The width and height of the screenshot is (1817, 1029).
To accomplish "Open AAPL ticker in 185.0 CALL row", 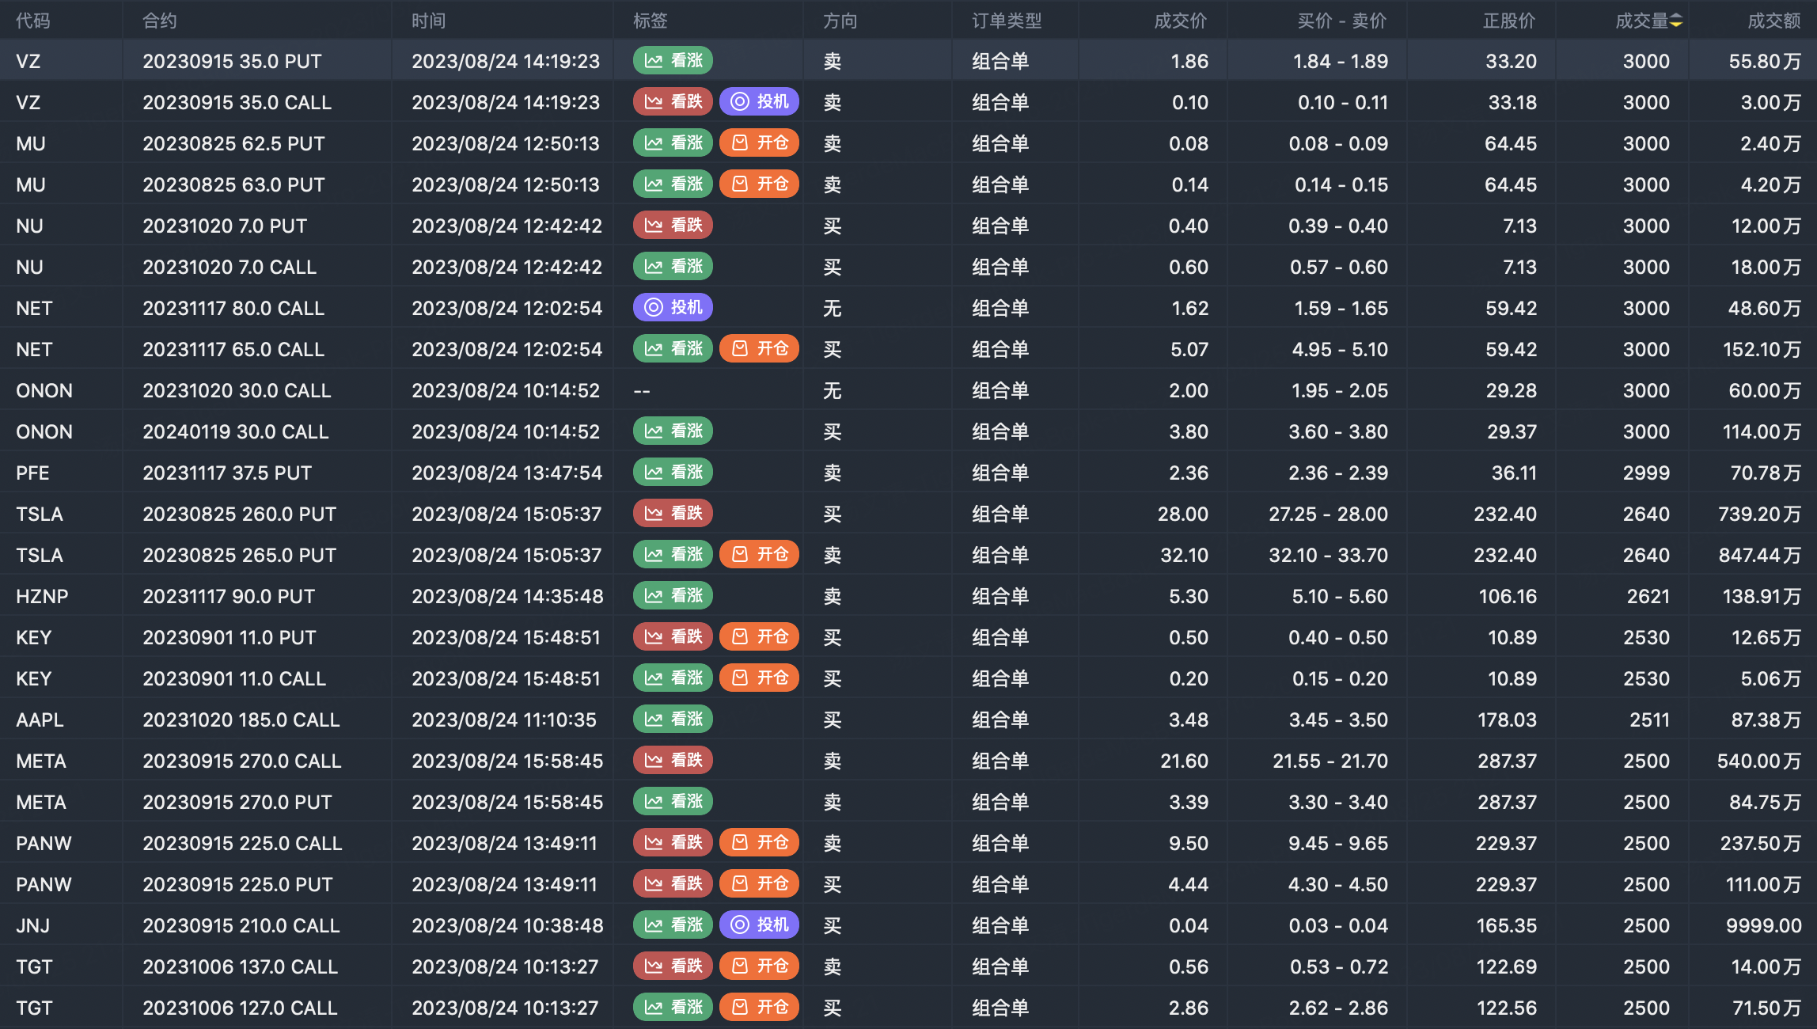I will pyautogui.click(x=40, y=720).
